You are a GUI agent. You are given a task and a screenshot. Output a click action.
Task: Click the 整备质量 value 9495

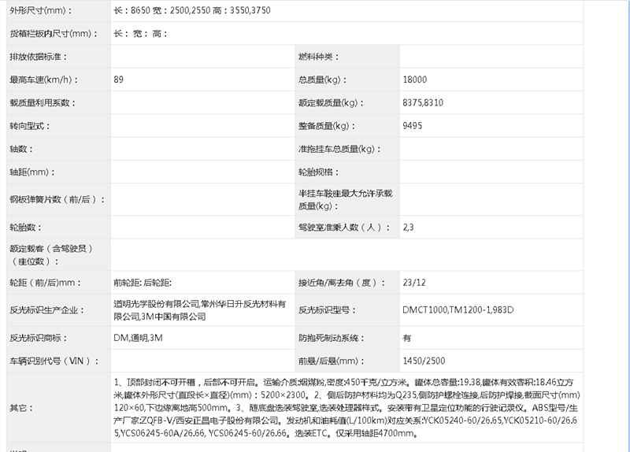(x=412, y=125)
